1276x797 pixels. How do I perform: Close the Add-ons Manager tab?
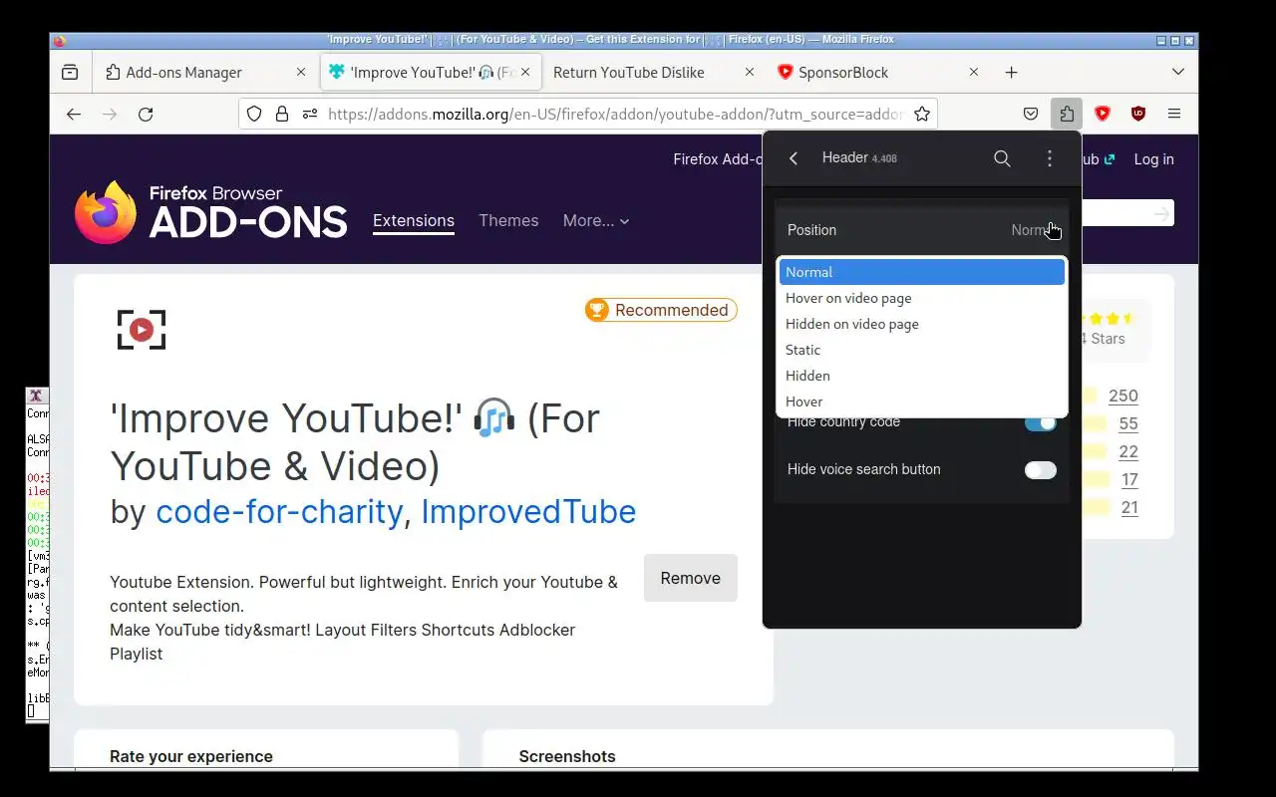301,72
